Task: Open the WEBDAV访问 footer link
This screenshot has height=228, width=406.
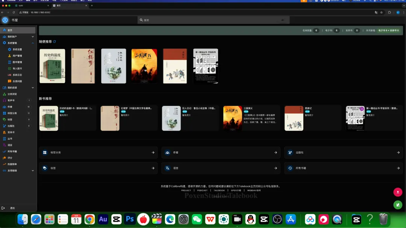Action: (x=254, y=190)
